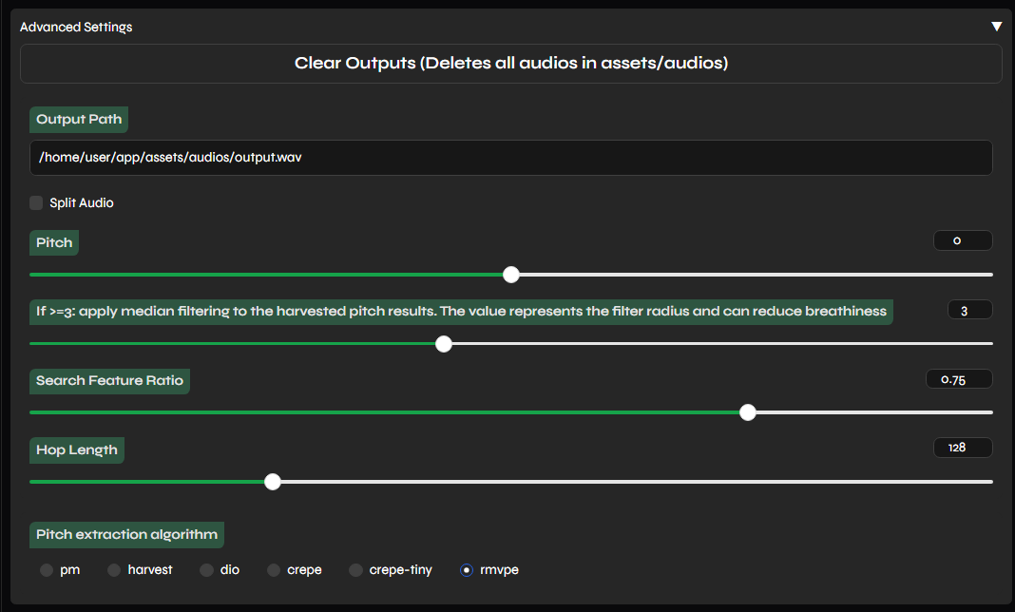Click the Search Feature Ratio slider handle
1015x612 pixels.
(x=748, y=412)
